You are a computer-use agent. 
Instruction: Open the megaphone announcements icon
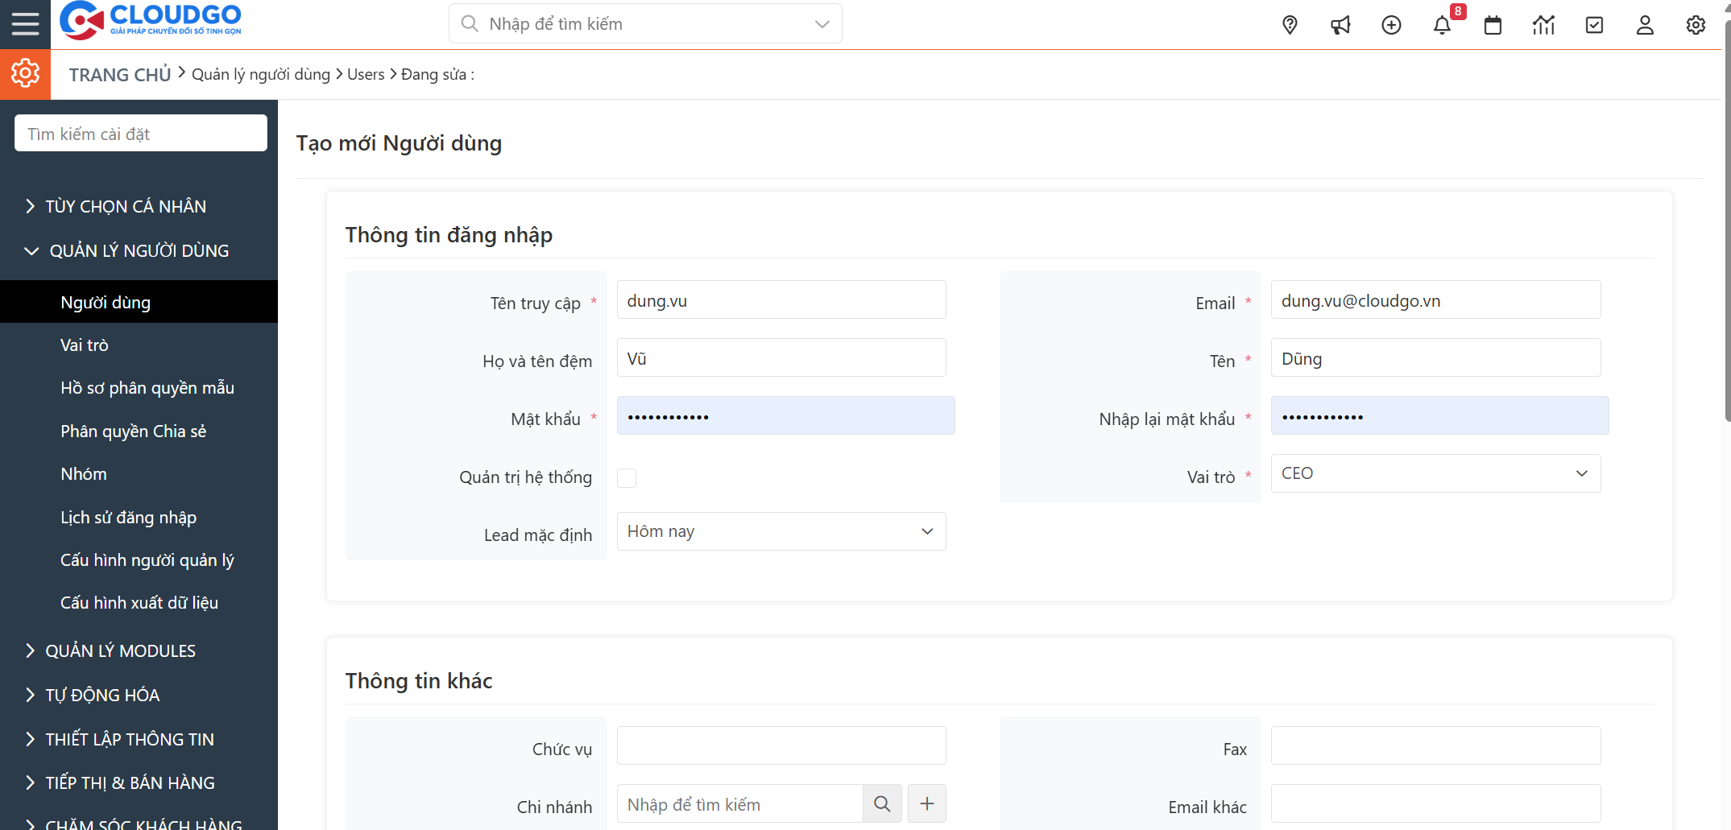[x=1340, y=25]
